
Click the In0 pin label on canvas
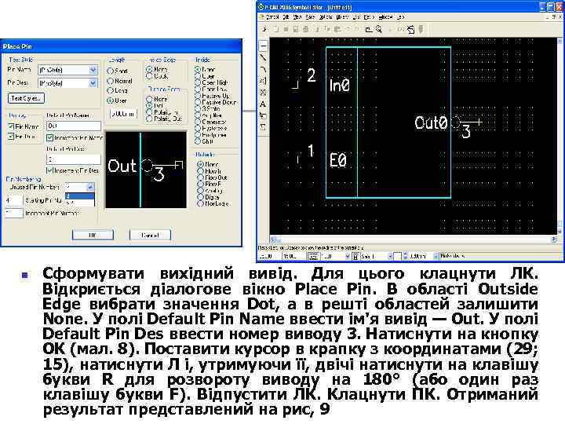click(340, 86)
